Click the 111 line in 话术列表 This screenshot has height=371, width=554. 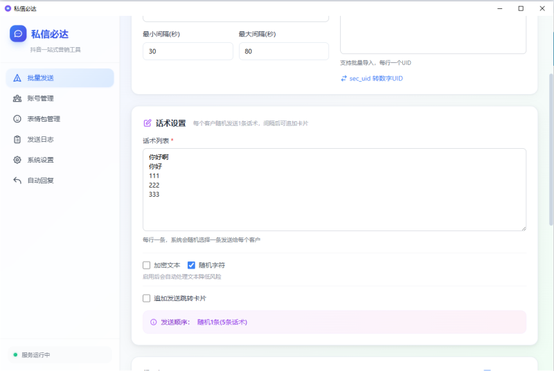click(x=154, y=176)
